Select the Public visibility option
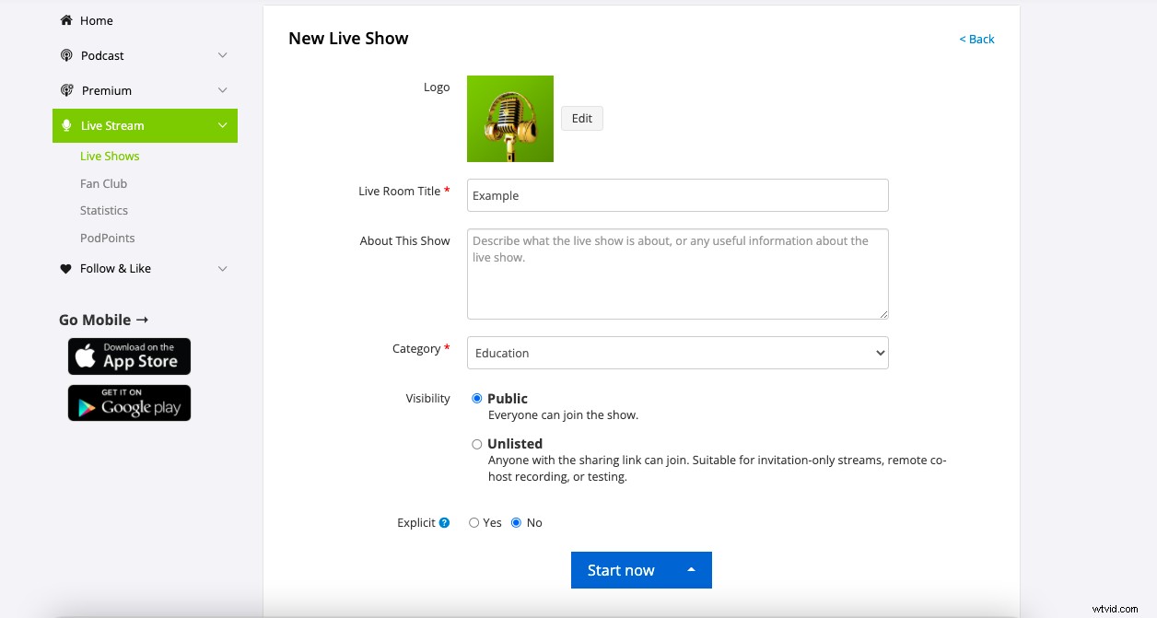The height and width of the screenshot is (618, 1157). pyautogui.click(x=476, y=398)
